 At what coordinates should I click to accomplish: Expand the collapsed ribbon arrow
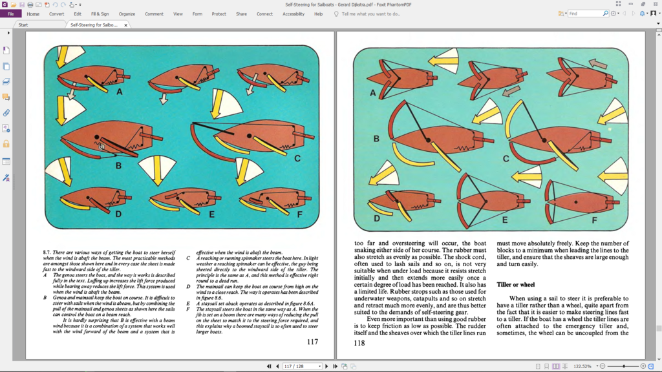(x=657, y=23)
